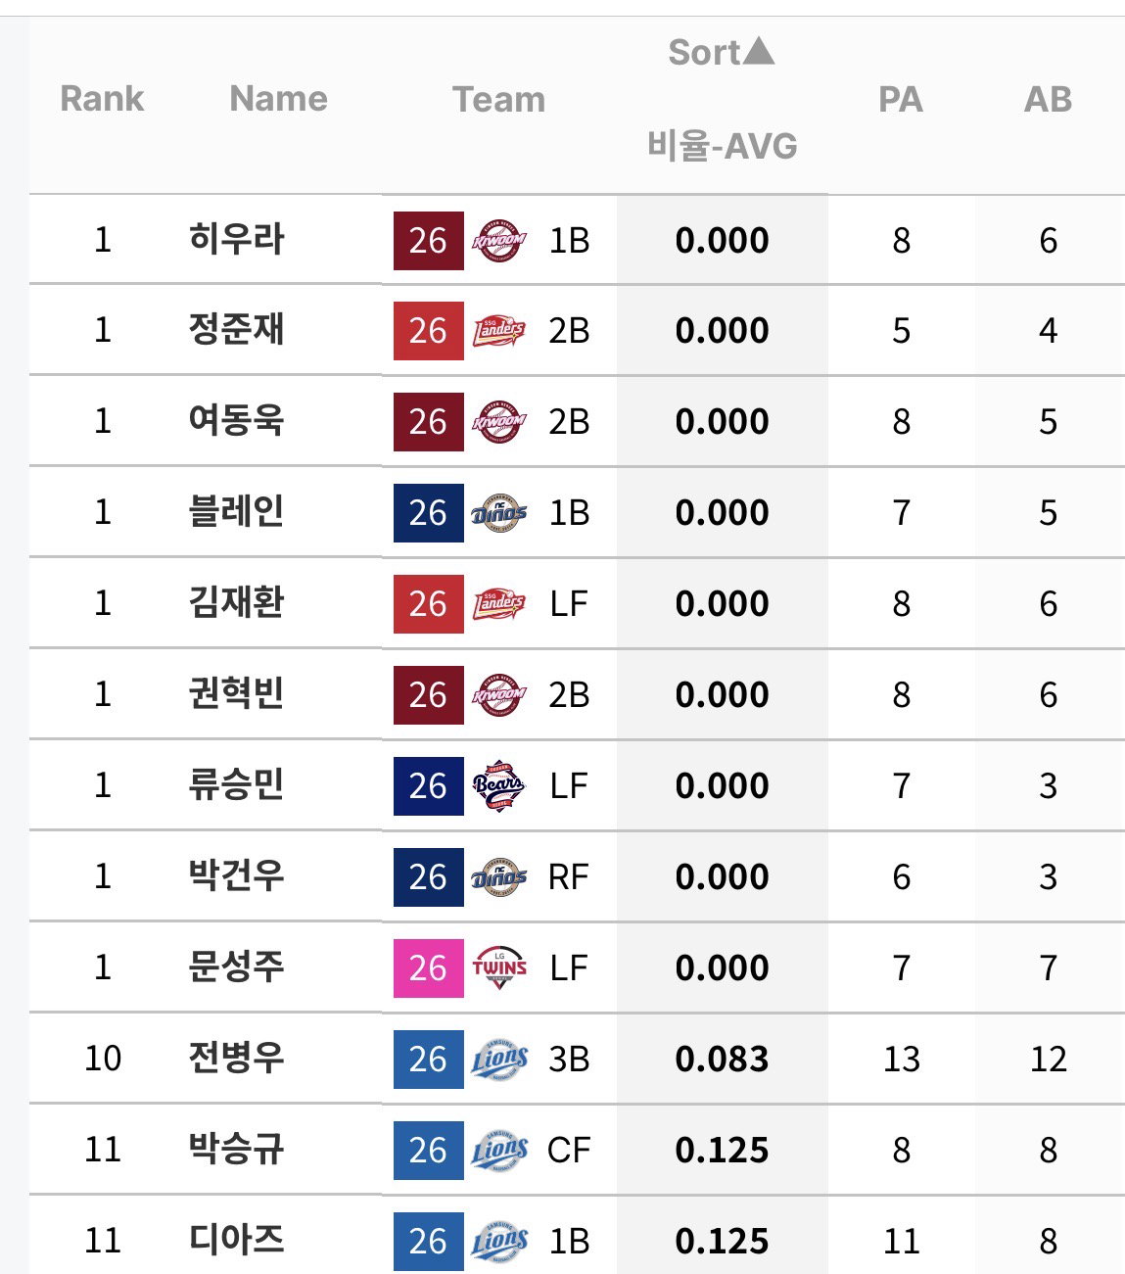This screenshot has width=1125, height=1274.
Task: Click the blue 26 badge for 박승규
Action: tap(429, 1150)
